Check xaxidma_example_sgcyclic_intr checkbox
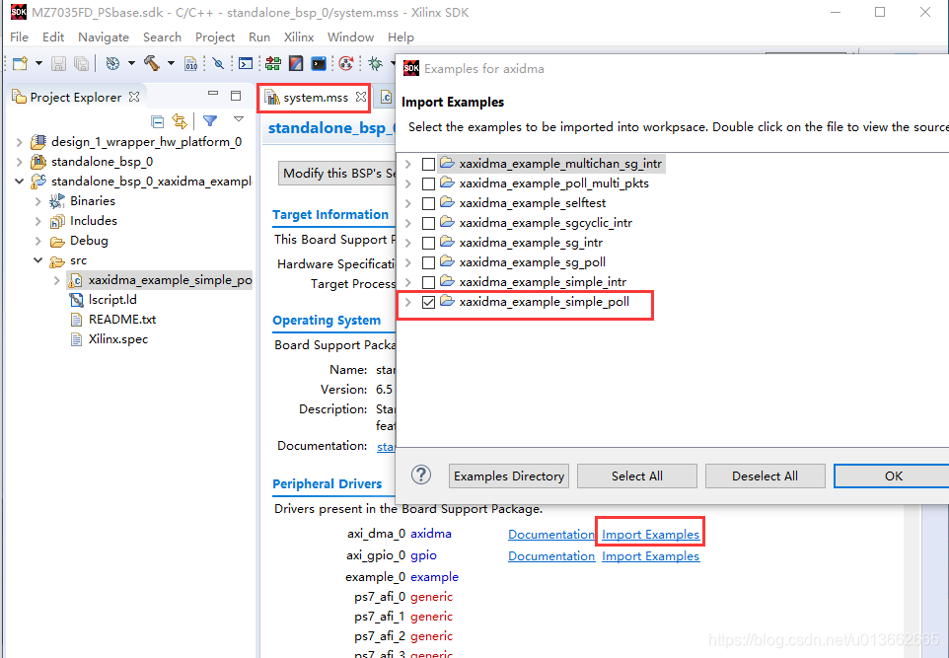The image size is (949, 658). point(428,223)
